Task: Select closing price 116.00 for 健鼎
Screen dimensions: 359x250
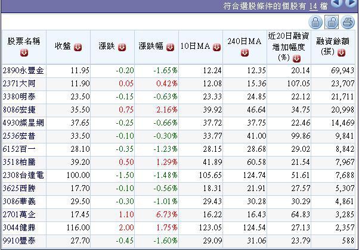Action: pos(78,227)
